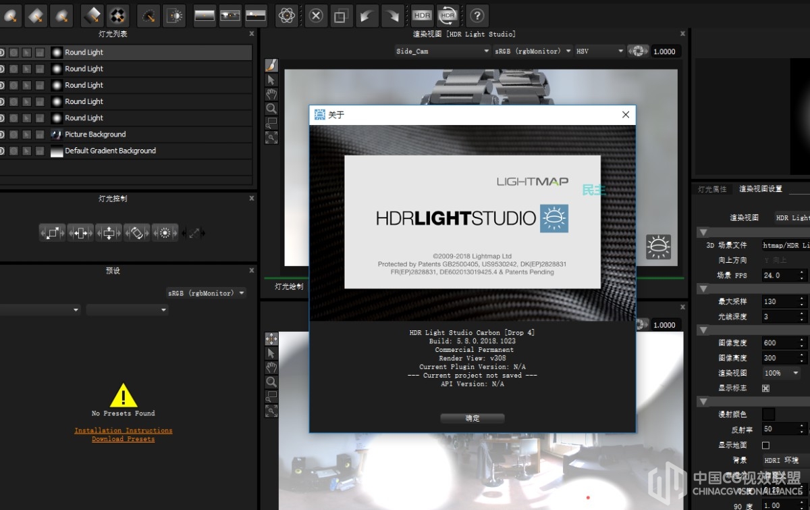The width and height of the screenshot is (810, 510).
Task: Click the HDR icon with circular arrows
Action: click(x=448, y=15)
